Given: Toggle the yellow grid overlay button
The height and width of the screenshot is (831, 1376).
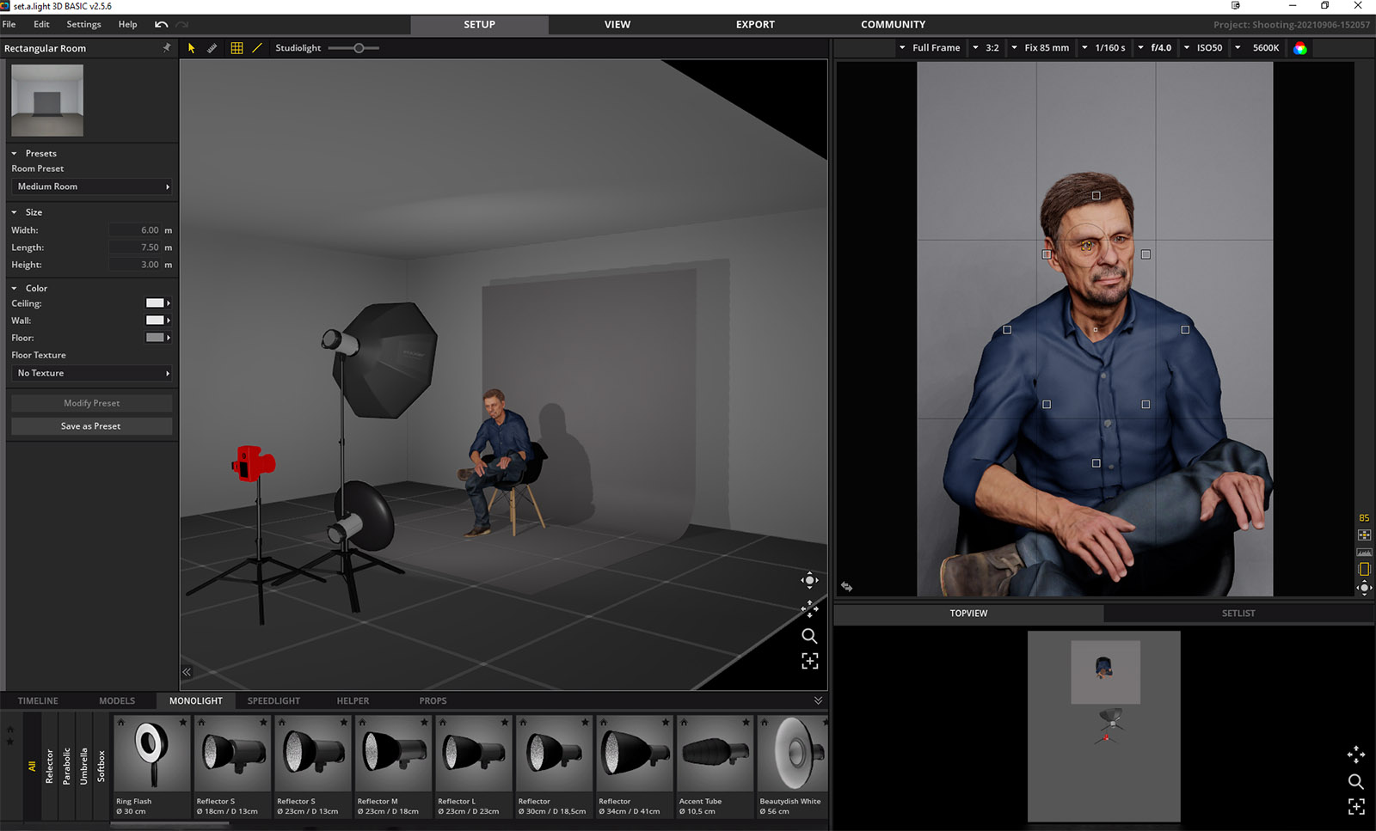Looking at the screenshot, I should click(236, 48).
